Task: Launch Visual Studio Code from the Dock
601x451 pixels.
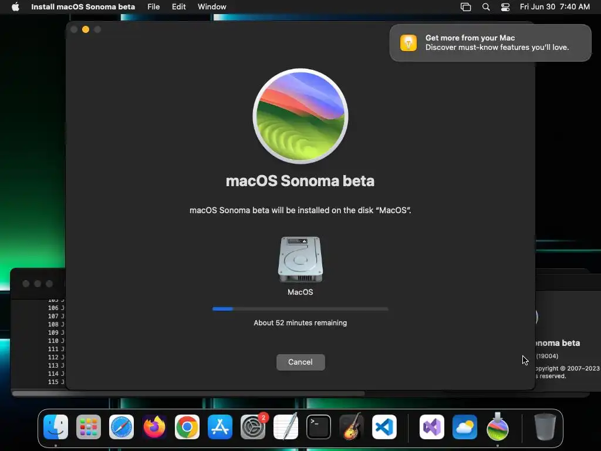Action: click(x=384, y=427)
